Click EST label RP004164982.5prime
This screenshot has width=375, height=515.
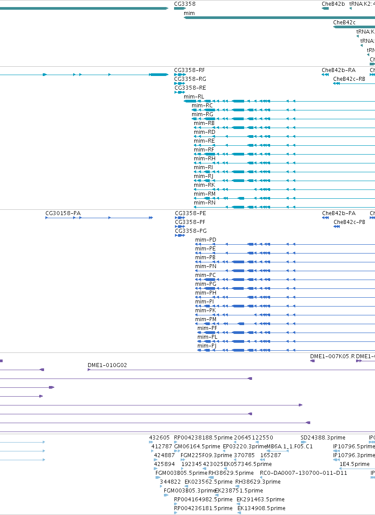tap(203, 500)
